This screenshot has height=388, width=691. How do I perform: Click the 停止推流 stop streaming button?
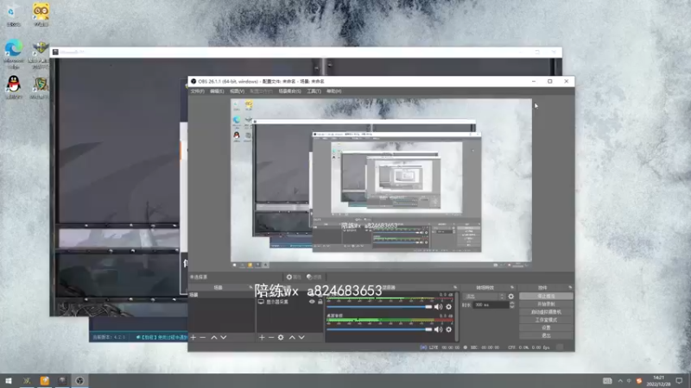pyautogui.click(x=546, y=296)
